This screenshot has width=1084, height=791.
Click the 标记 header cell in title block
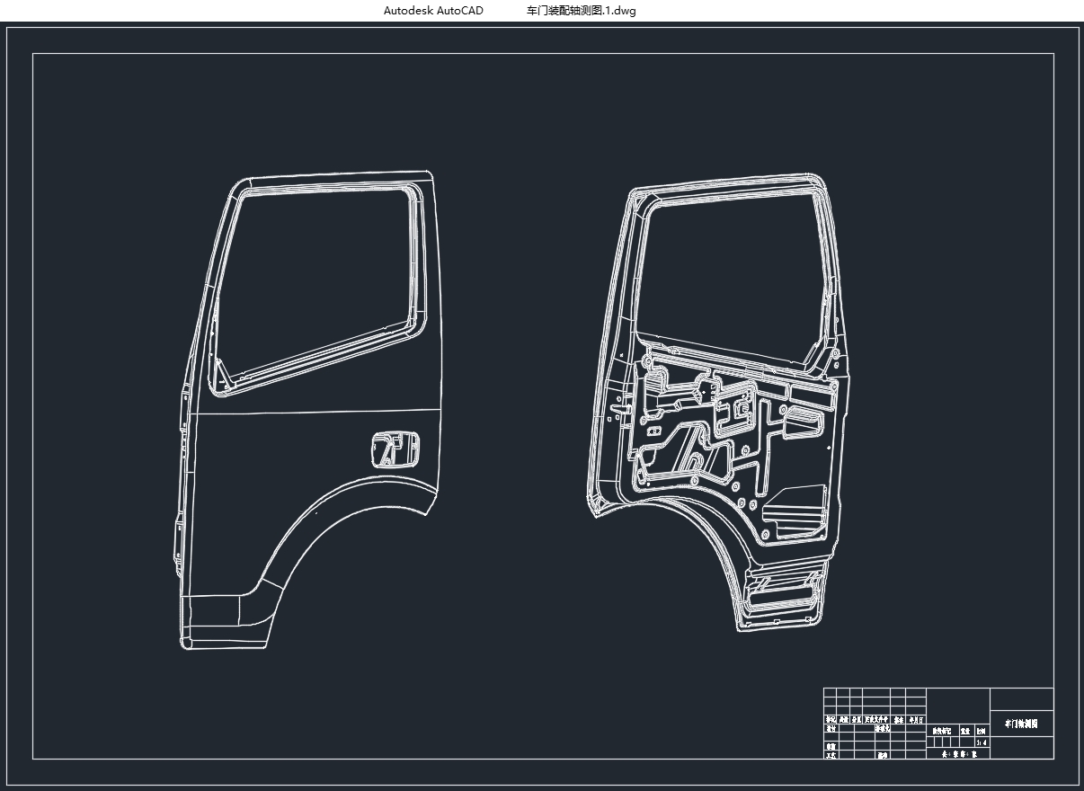coord(831,720)
